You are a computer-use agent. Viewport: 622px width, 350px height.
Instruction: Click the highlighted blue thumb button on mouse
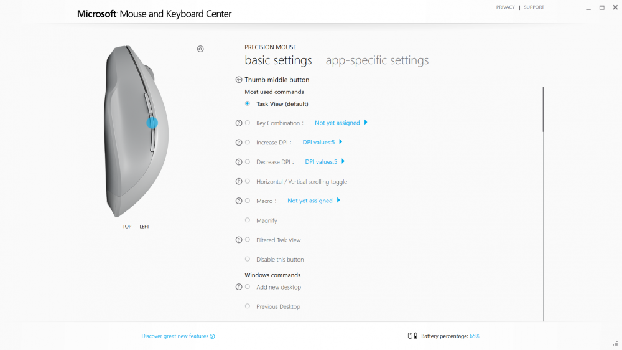click(152, 123)
